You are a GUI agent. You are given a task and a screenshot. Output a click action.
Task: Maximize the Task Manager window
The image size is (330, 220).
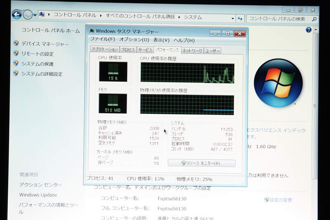click(x=227, y=33)
